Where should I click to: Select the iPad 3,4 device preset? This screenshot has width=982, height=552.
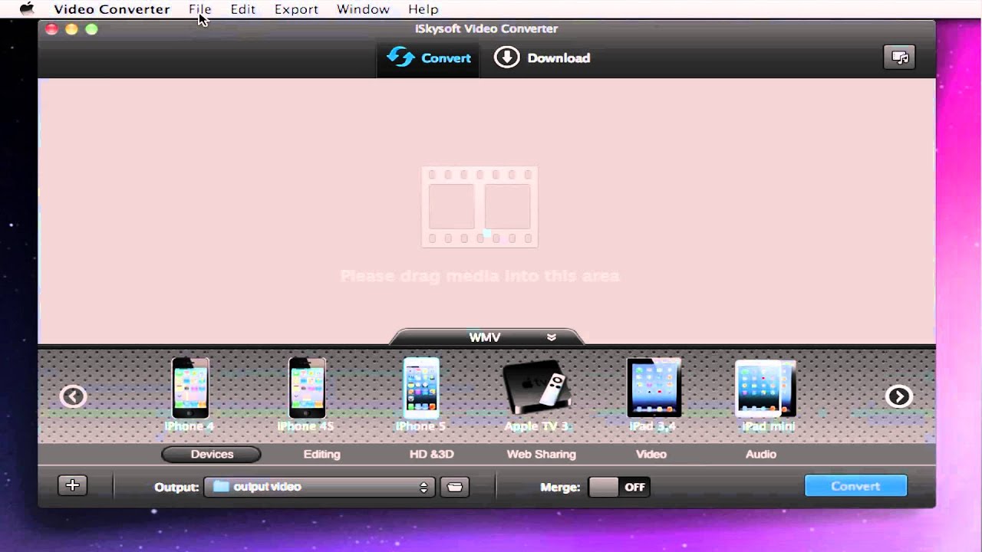(x=653, y=394)
